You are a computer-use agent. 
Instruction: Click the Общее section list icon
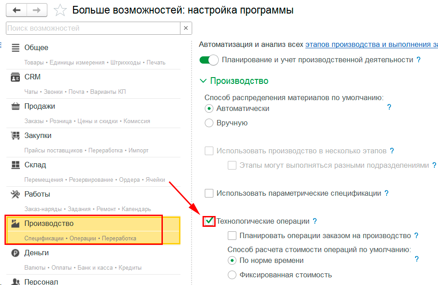pos(15,48)
